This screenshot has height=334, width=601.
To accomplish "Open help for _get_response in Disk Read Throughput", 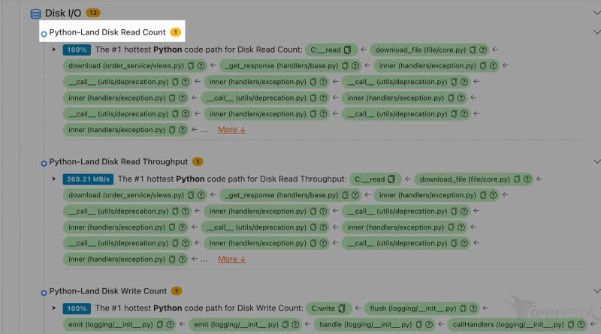I will tap(355, 195).
